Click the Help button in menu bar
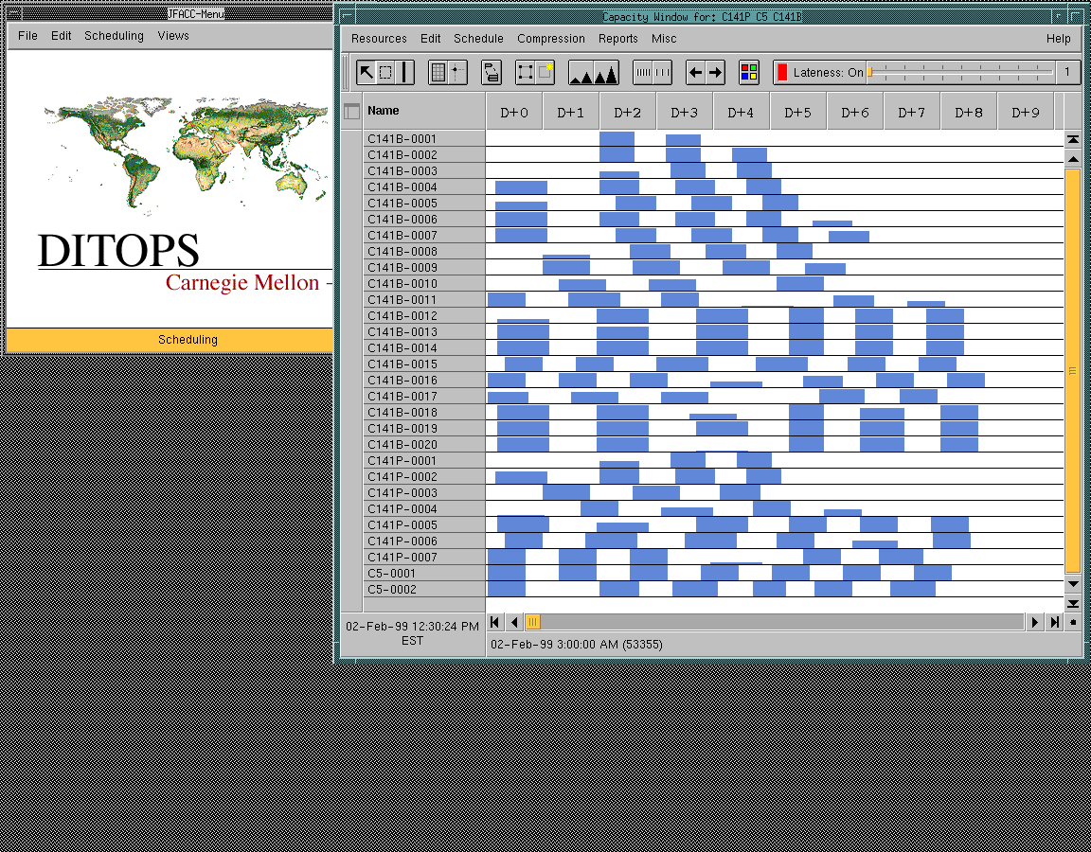This screenshot has width=1091, height=852. pyautogui.click(x=1058, y=39)
